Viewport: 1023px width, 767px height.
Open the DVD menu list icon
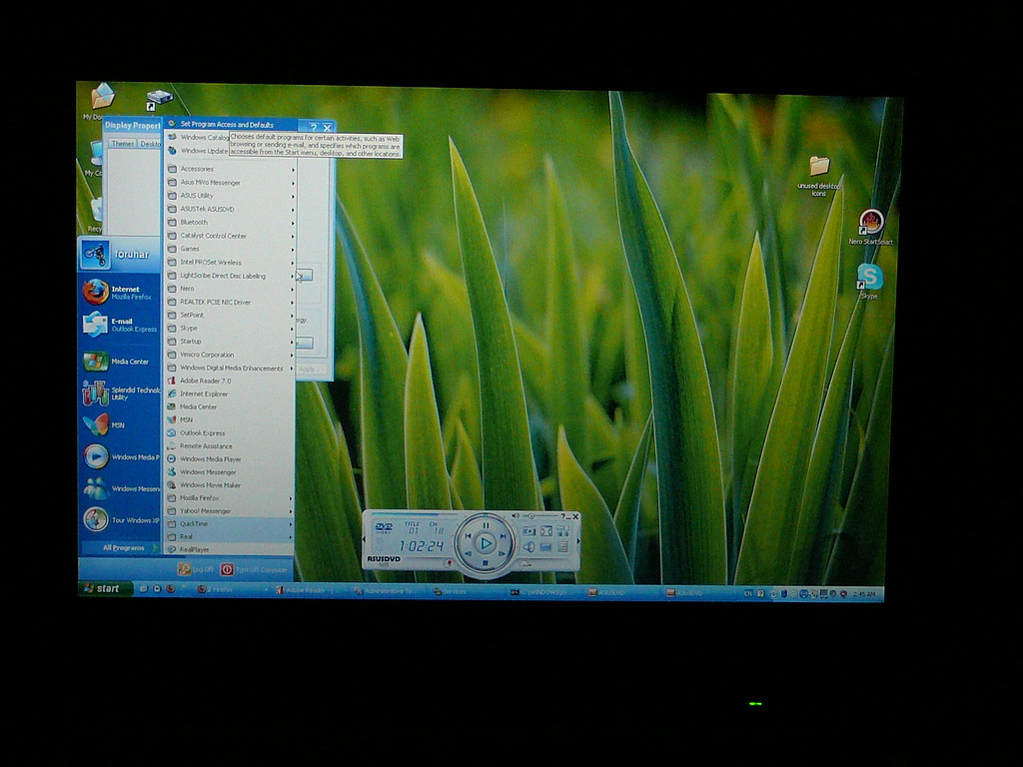[563, 546]
